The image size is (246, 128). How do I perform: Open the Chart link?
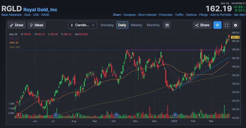click(x=117, y=15)
